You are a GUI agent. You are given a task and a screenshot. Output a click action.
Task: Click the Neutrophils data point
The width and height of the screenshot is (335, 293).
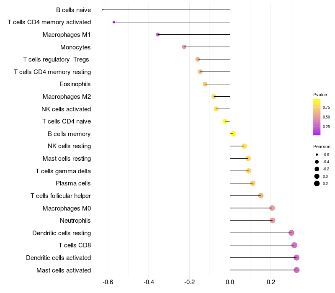[x=273, y=221]
